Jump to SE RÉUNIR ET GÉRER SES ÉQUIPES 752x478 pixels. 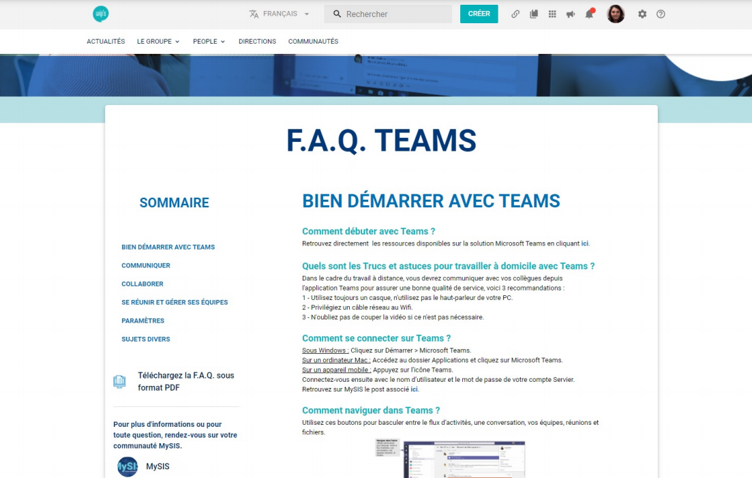(175, 302)
